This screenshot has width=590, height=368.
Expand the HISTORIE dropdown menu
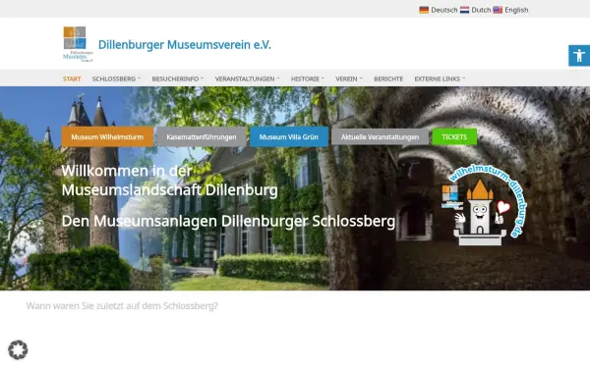308,79
